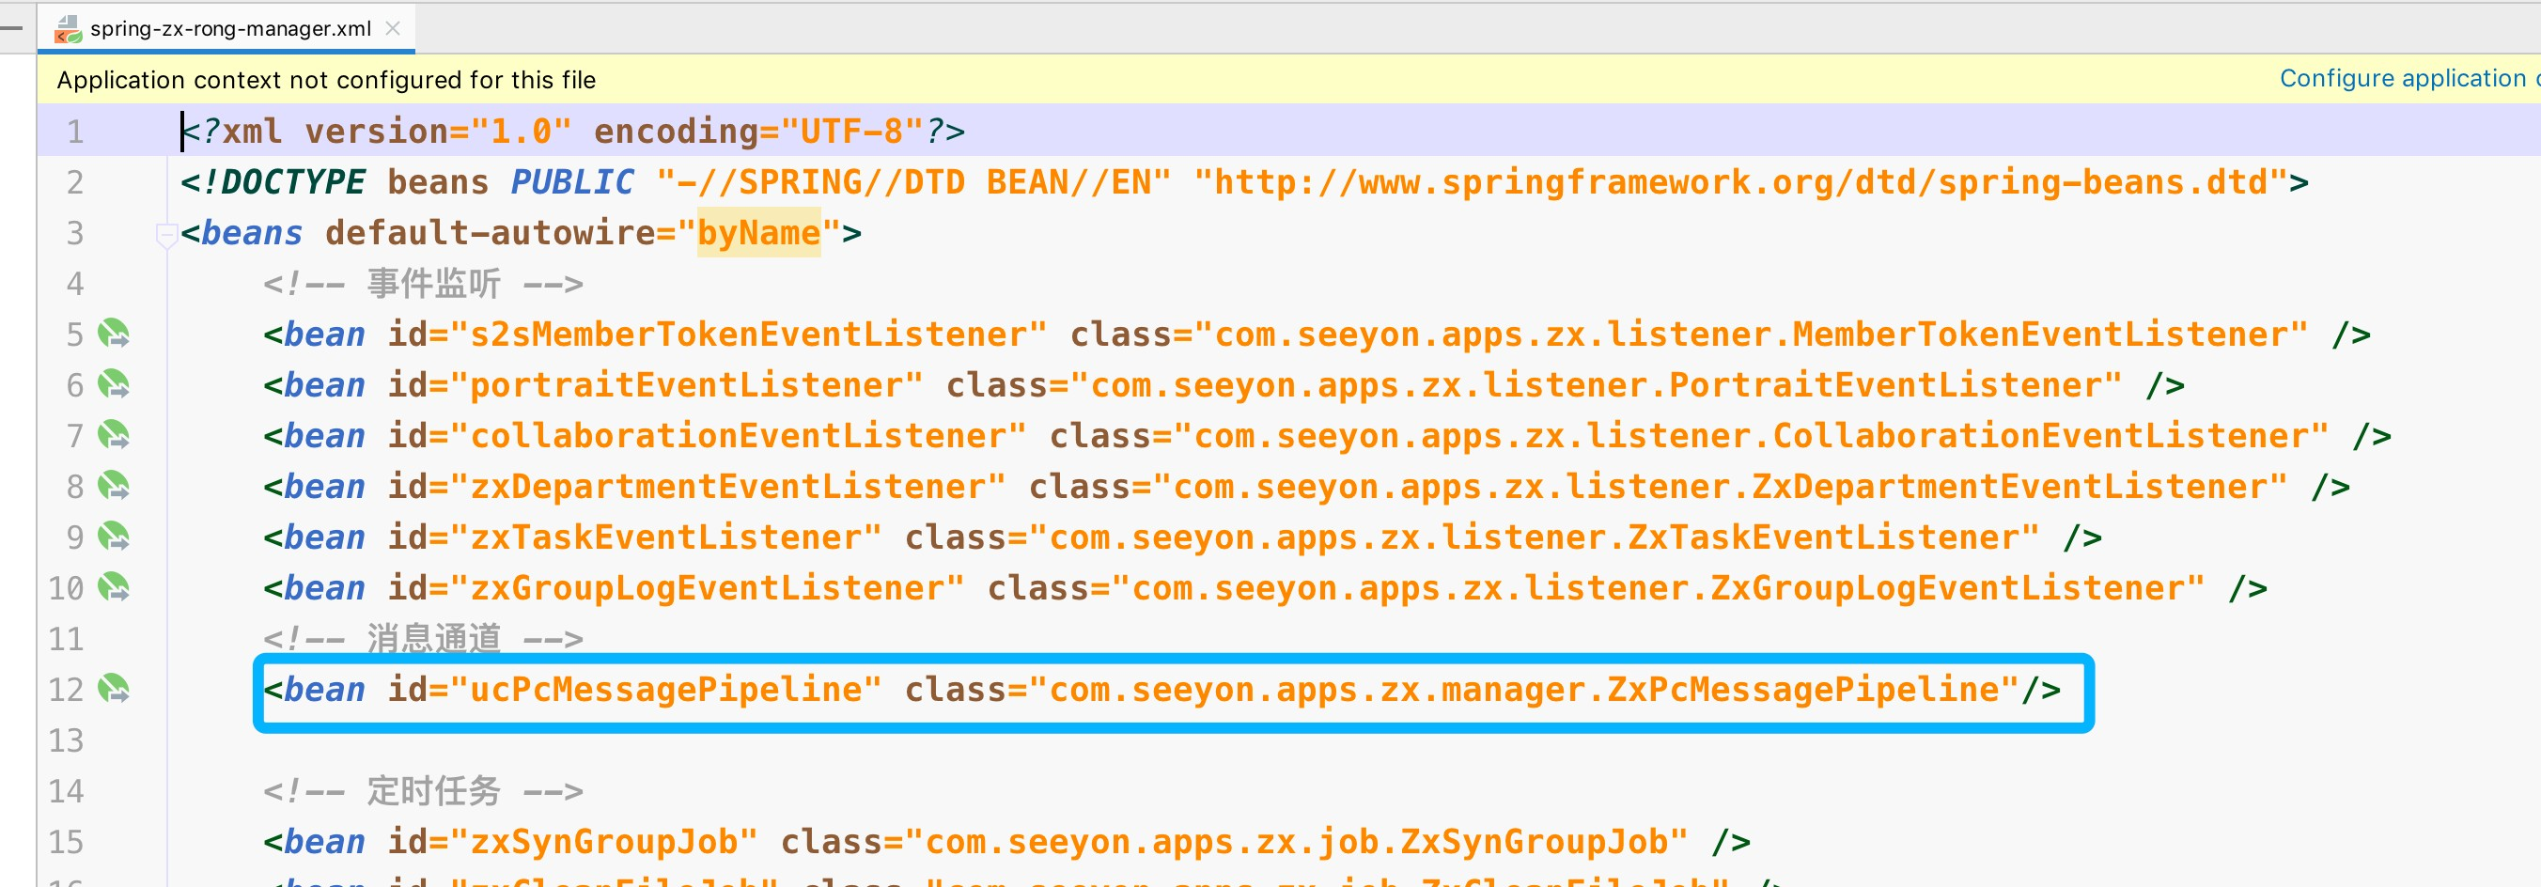This screenshot has width=2541, height=887.
Task: Place cursor on the "1.0" version value
Action: pyautogui.click(x=521, y=132)
